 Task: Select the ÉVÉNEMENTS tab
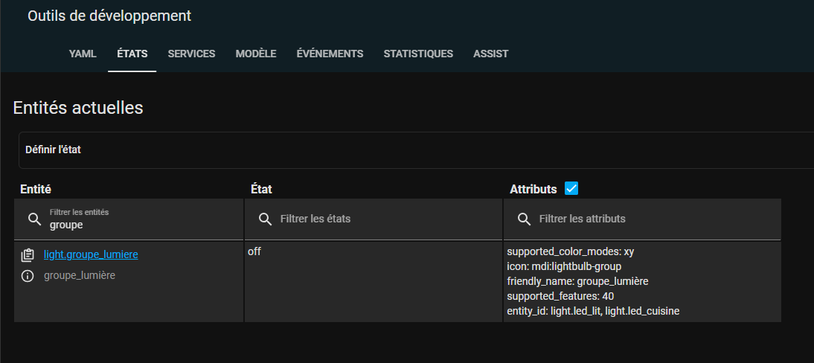(x=330, y=54)
